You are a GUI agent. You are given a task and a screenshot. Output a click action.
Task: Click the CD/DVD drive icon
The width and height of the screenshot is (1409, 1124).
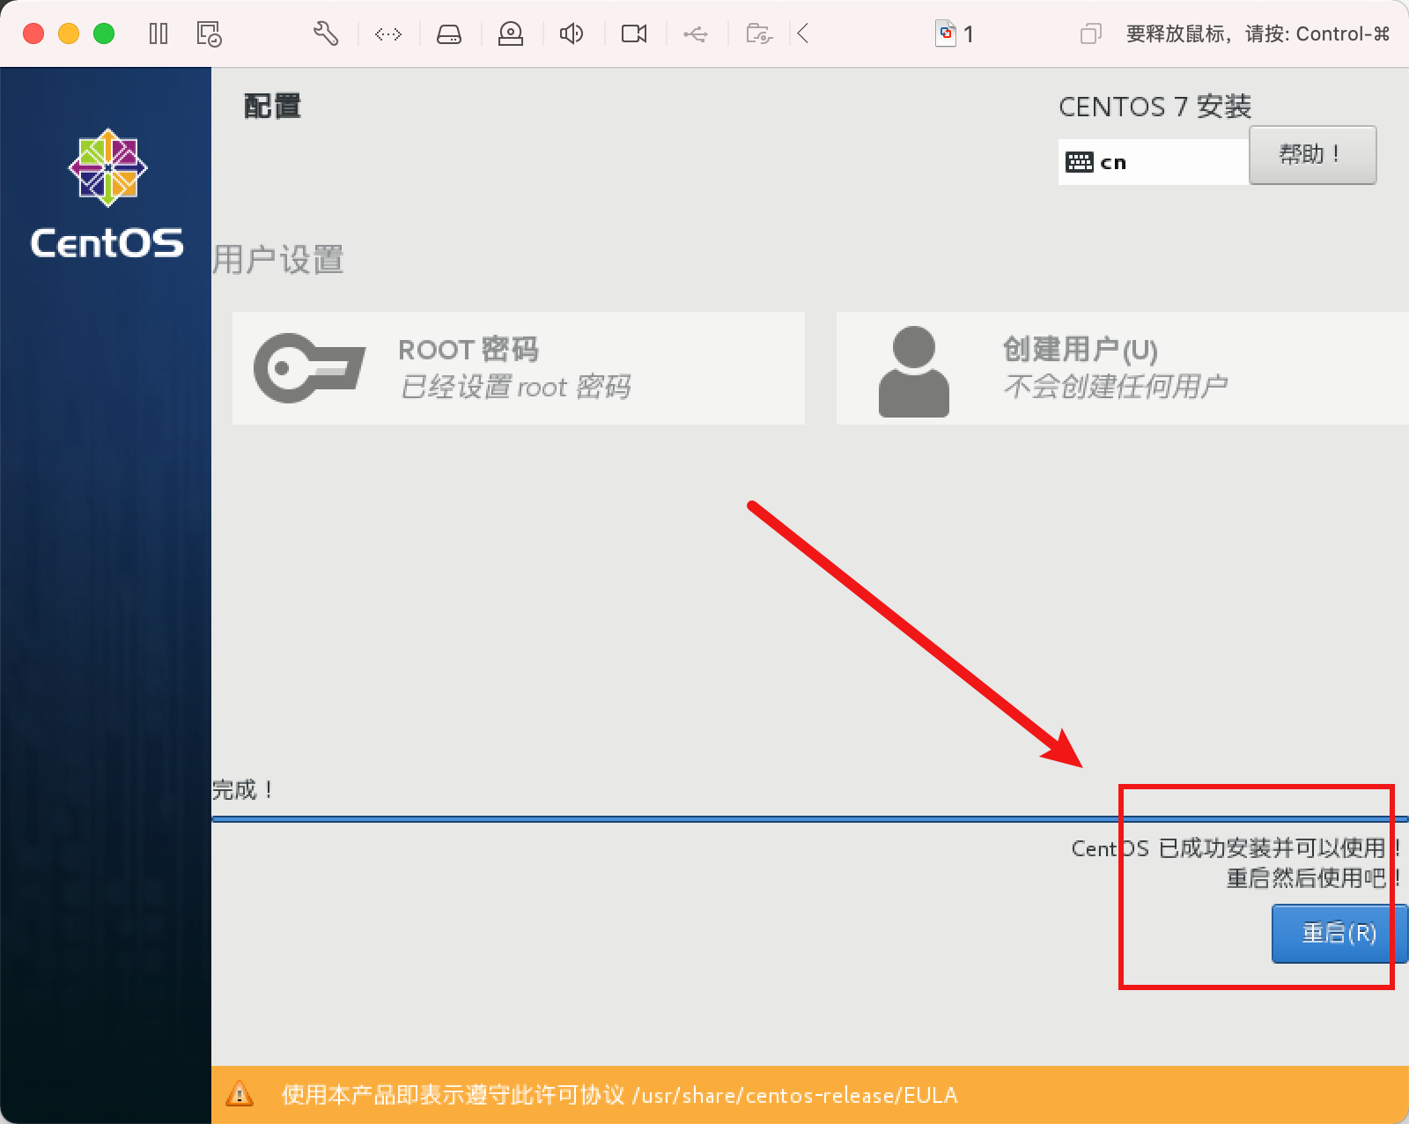(x=511, y=34)
